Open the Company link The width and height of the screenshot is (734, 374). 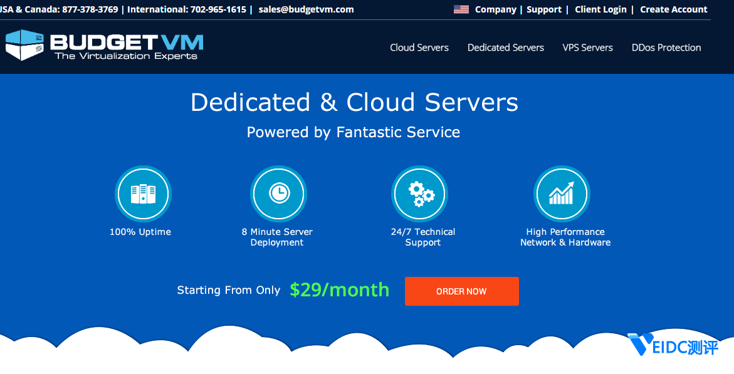(495, 9)
